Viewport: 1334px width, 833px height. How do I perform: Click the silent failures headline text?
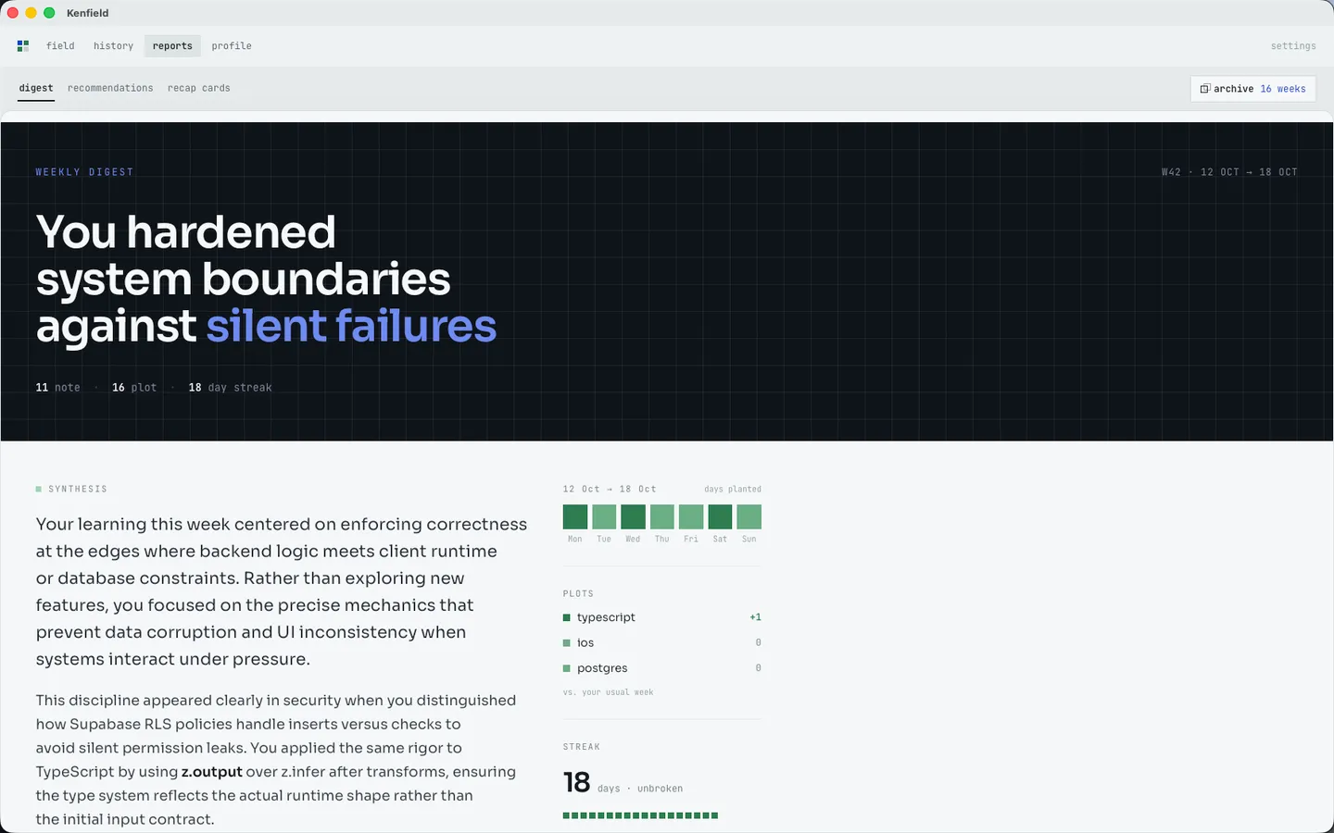coord(351,326)
